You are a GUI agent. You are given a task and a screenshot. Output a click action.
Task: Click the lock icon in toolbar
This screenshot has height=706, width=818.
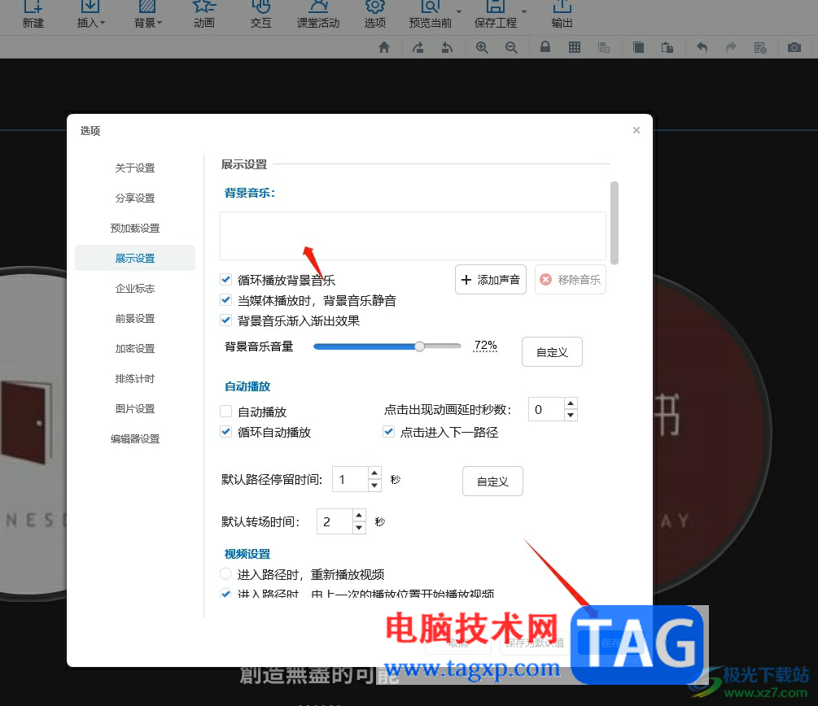coord(545,47)
